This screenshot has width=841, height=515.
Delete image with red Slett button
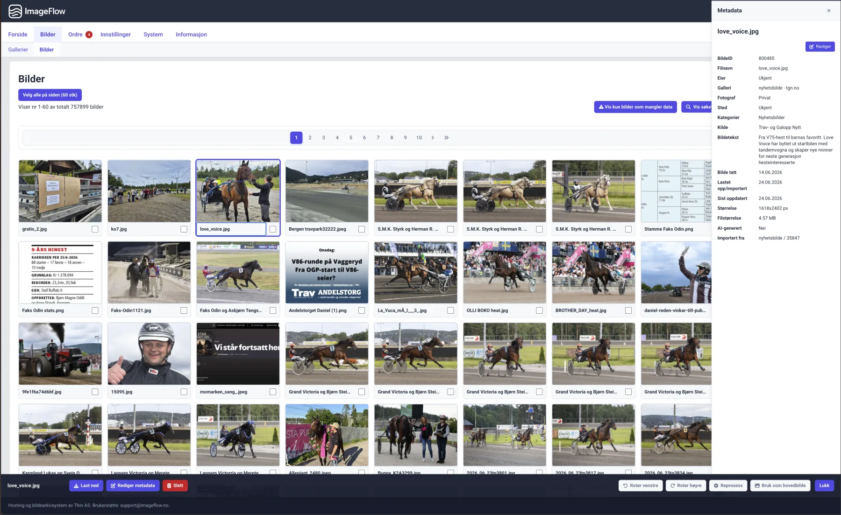click(x=175, y=486)
